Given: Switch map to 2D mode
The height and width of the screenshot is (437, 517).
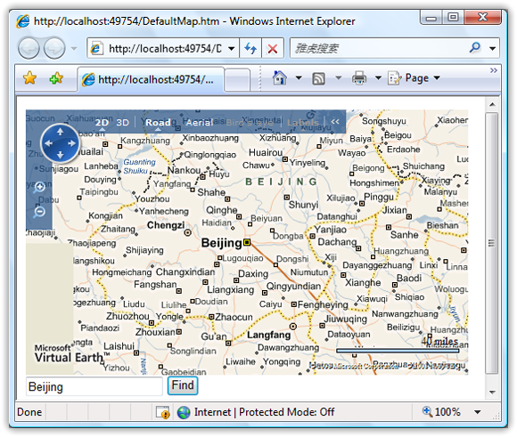Looking at the screenshot, I should 102,123.
